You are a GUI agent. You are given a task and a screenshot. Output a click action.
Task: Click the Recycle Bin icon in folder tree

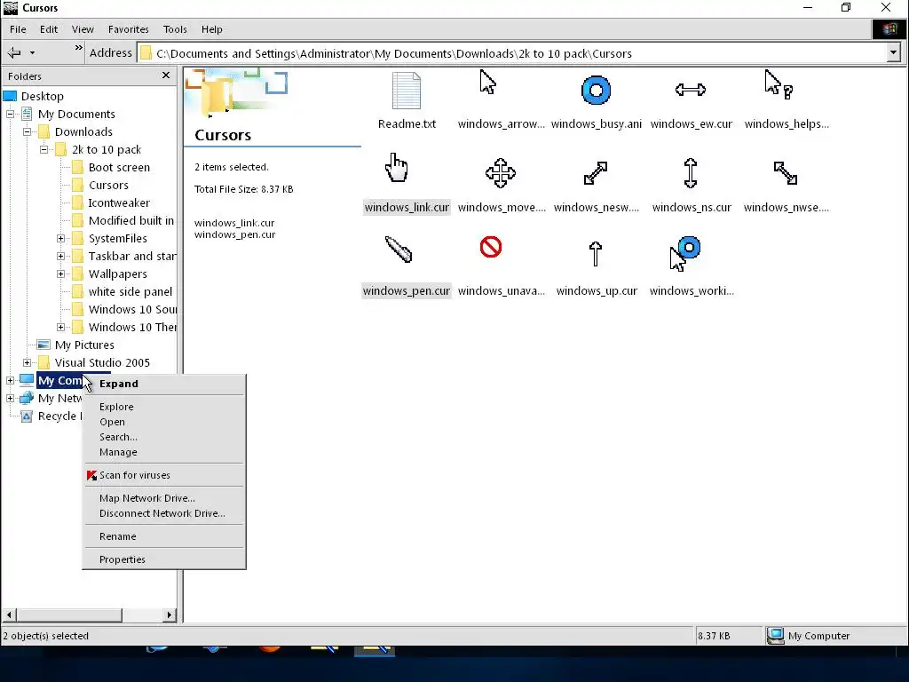[27, 416]
